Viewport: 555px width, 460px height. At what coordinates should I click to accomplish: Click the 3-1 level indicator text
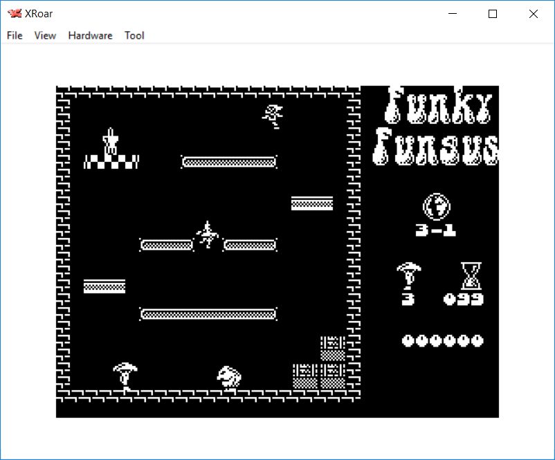click(436, 231)
